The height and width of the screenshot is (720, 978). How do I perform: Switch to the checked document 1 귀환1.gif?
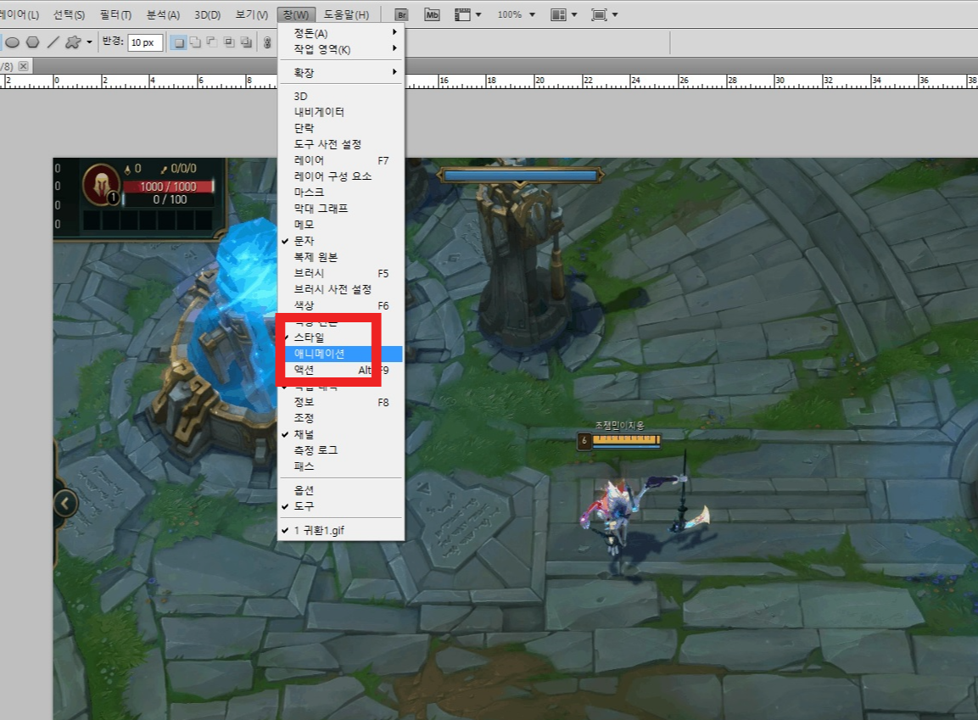[341, 531]
